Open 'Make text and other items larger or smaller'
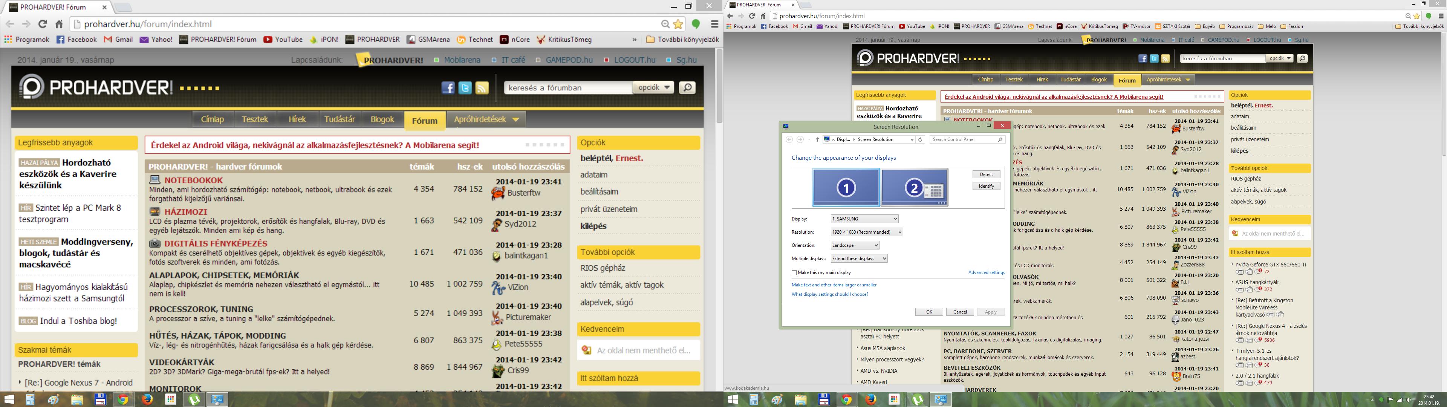This screenshot has height=407, width=1447. [834, 285]
